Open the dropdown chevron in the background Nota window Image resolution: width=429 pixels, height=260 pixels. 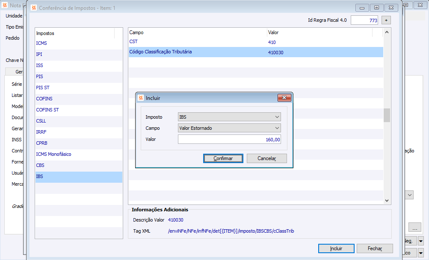[x=410, y=195]
